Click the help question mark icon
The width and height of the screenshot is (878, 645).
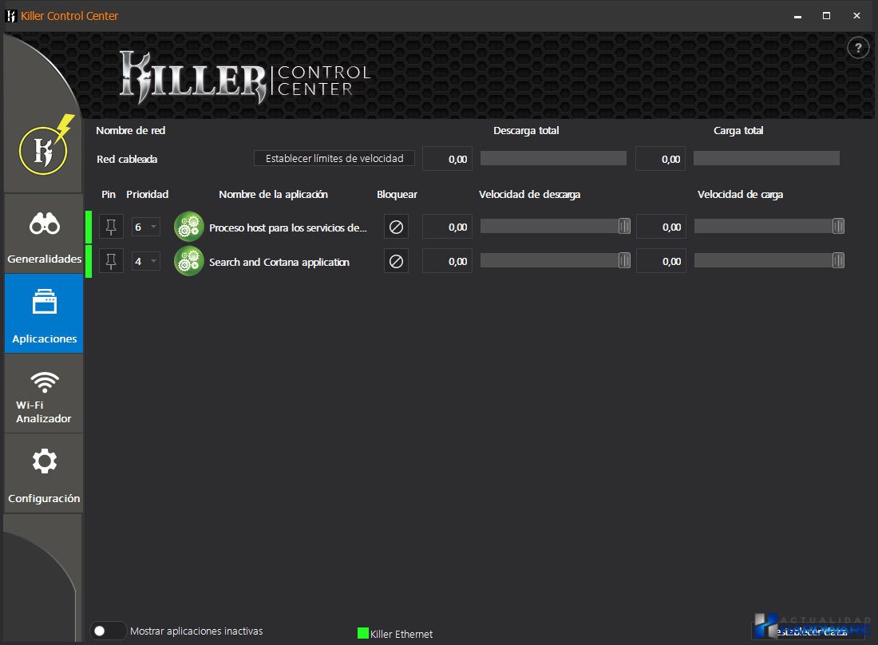857,48
